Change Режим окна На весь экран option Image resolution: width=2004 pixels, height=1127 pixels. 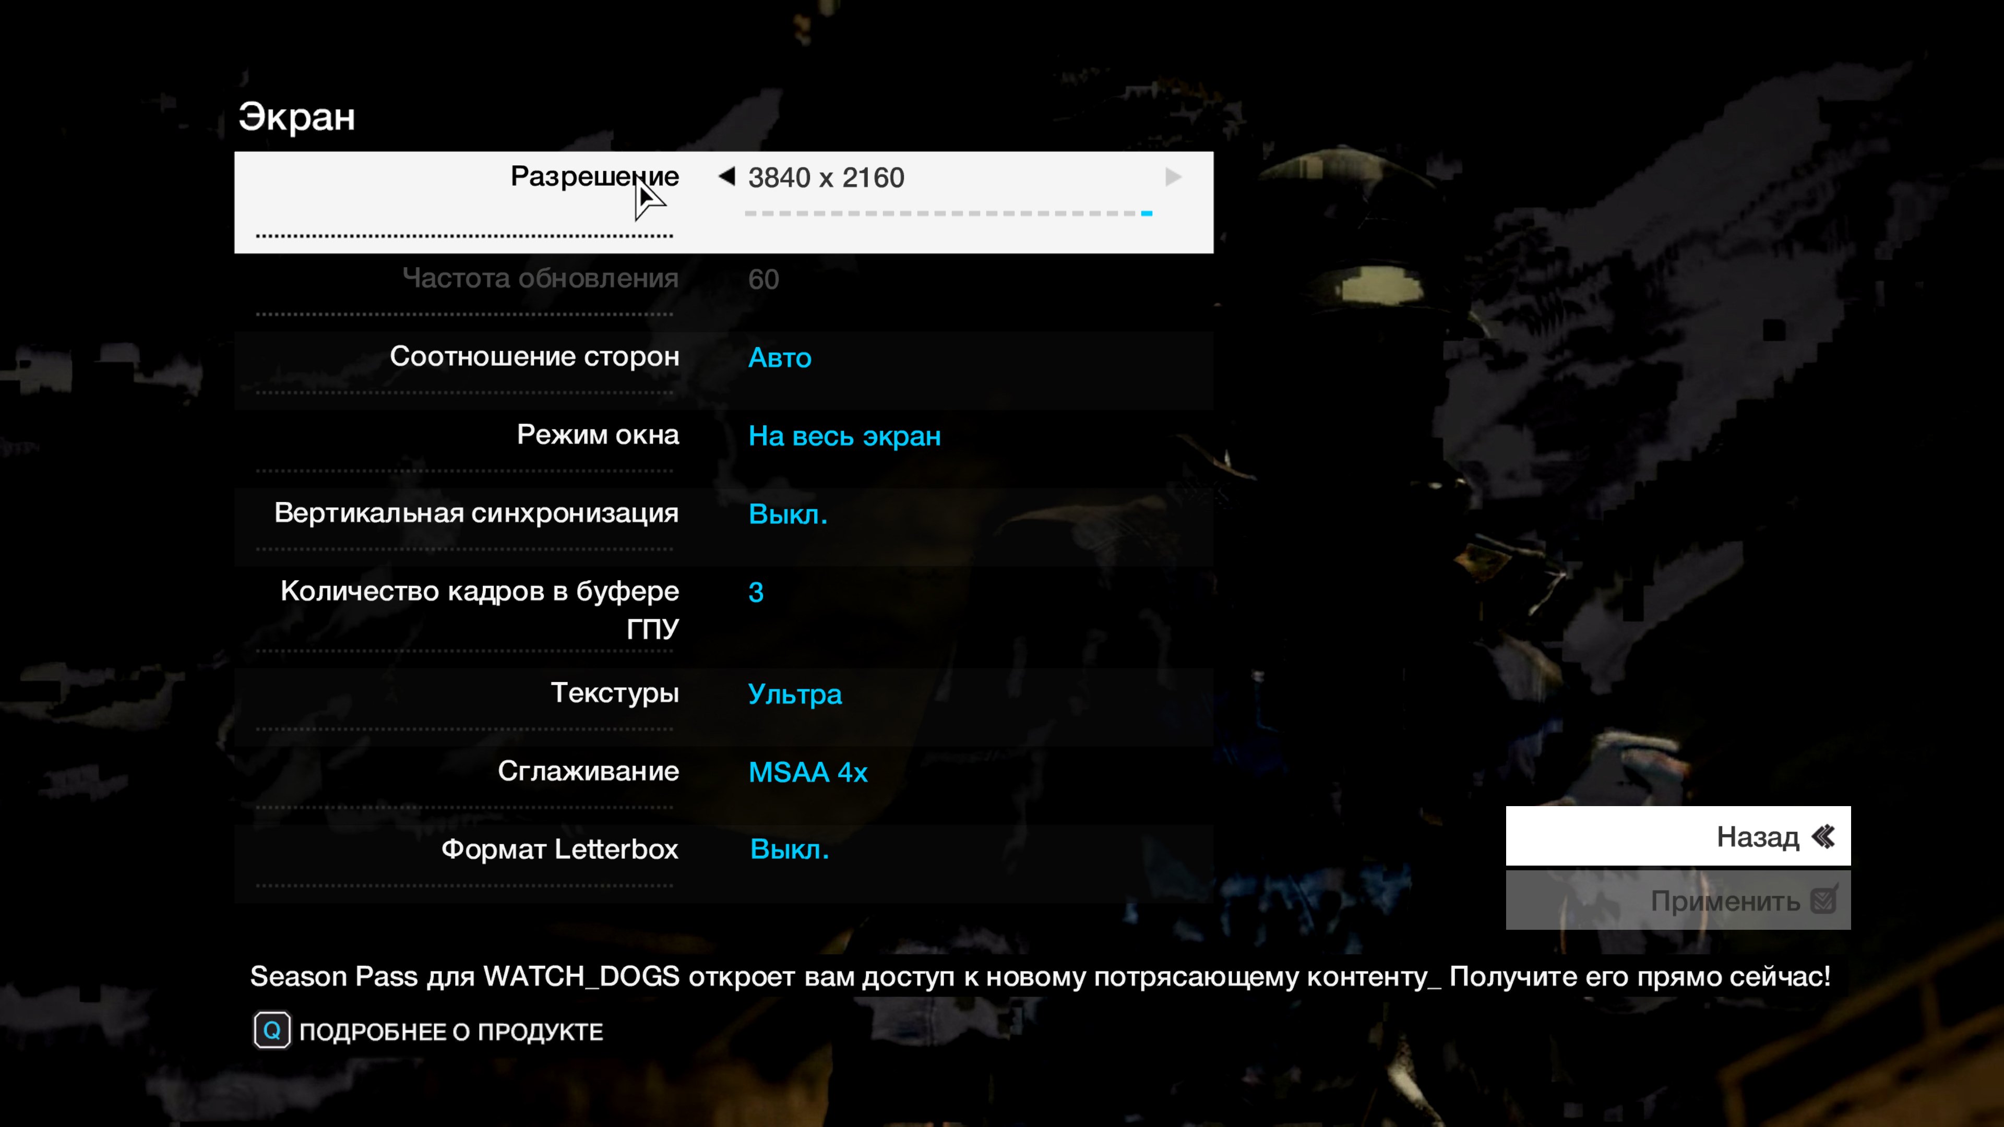pos(844,436)
